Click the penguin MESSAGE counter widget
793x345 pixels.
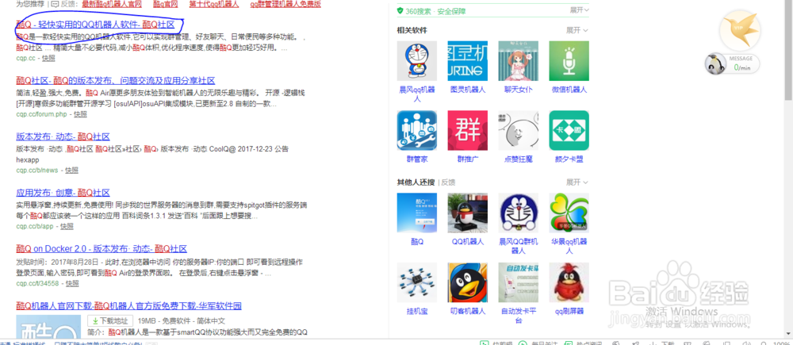(732, 63)
